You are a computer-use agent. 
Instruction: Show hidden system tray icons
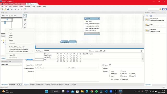click(136, 91)
